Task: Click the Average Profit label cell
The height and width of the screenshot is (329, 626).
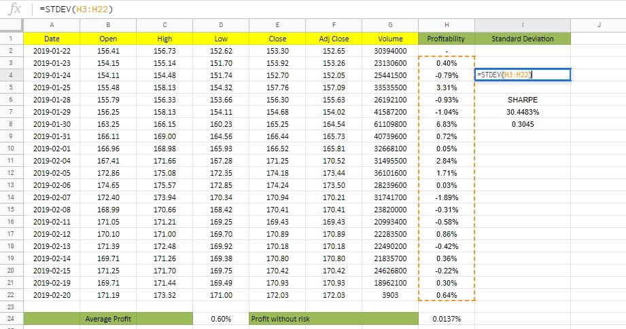Action: [108, 319]
